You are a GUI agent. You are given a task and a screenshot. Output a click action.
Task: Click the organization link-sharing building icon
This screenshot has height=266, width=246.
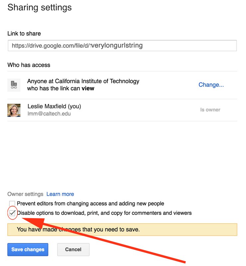[x=14, y=85]
